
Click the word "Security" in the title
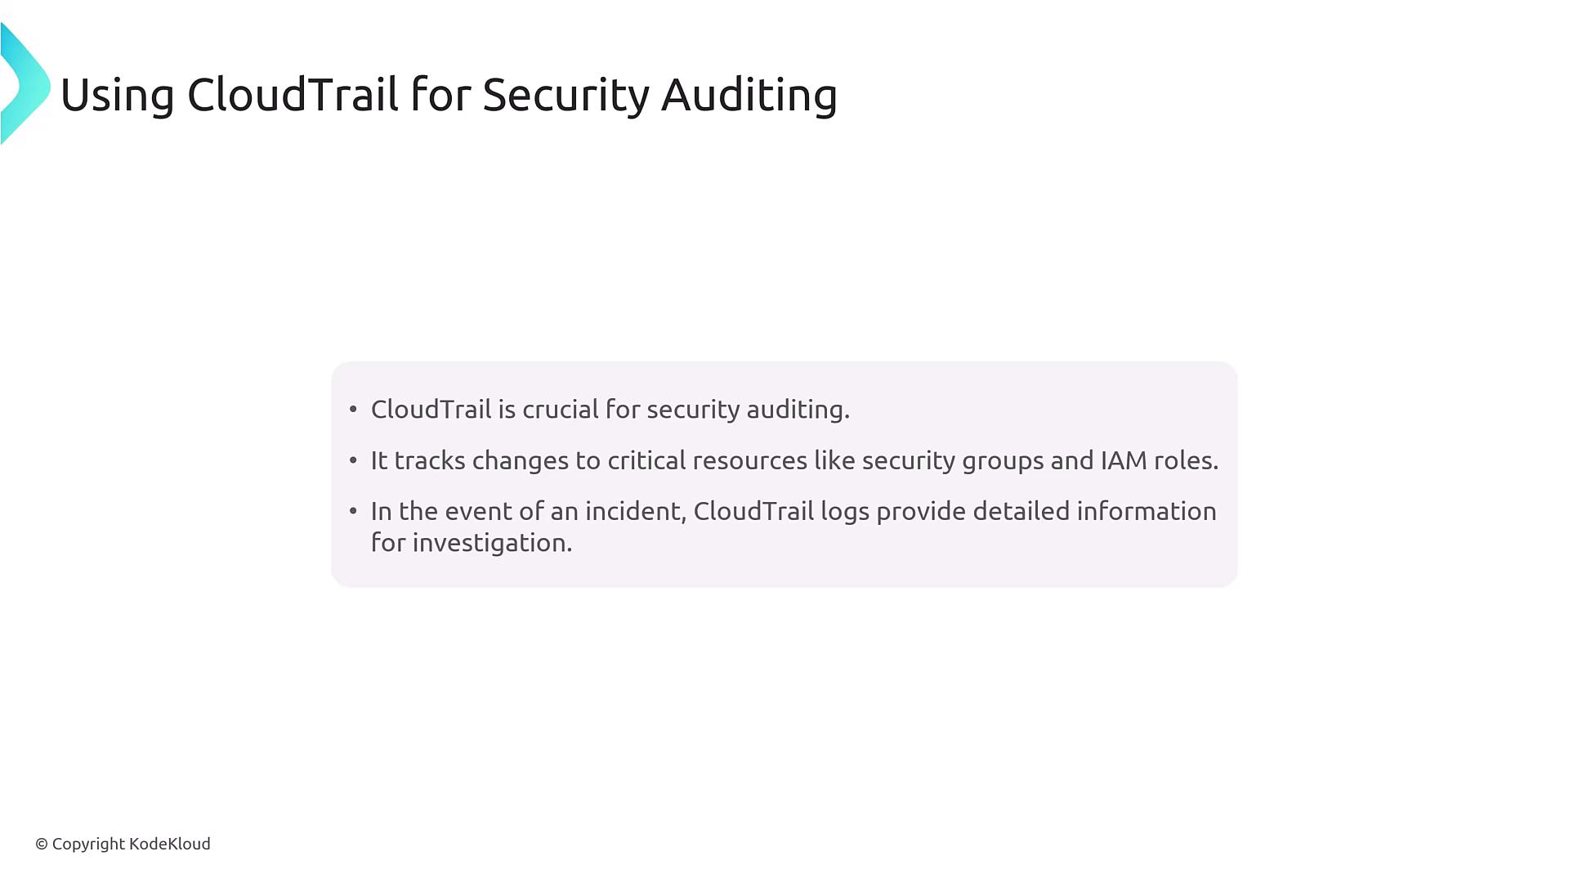click(x=565, y=95)
